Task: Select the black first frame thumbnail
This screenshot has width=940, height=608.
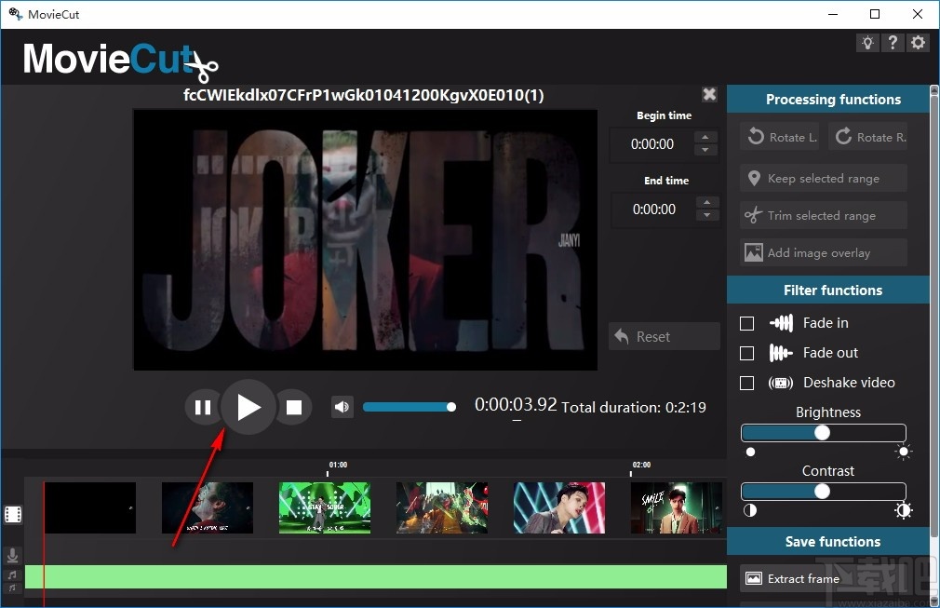Action: coord(90,507)
